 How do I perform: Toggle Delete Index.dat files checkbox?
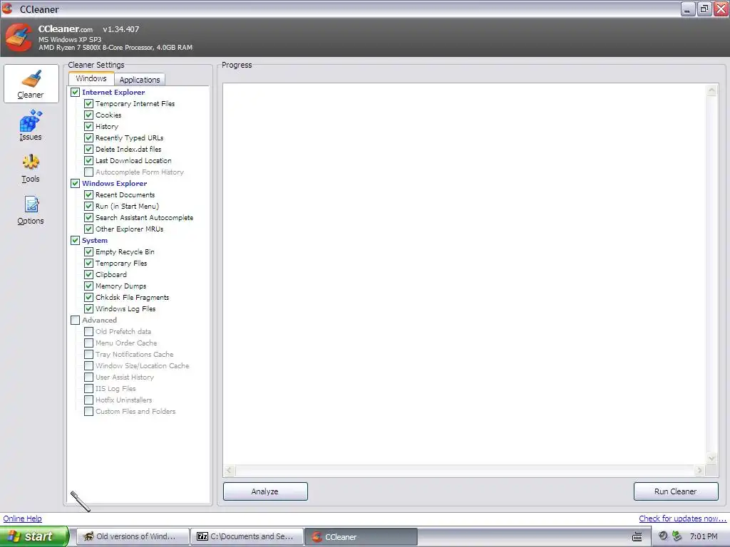click(88, 149)
